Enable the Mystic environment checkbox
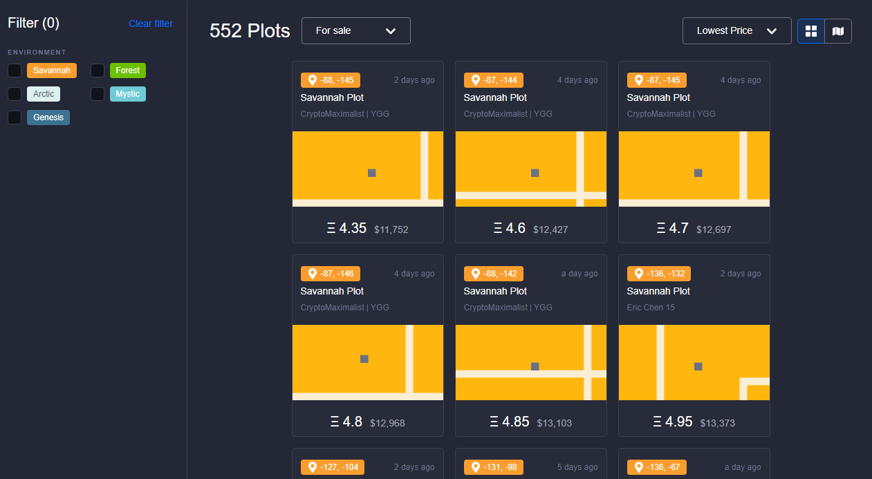Viewport: 872px width, 479px height. pyautogui.click(x=98, y=94)
